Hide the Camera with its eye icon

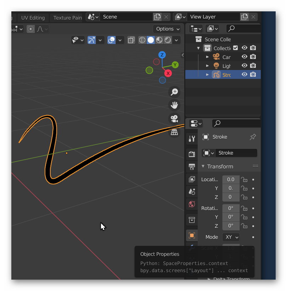(244, 56)
